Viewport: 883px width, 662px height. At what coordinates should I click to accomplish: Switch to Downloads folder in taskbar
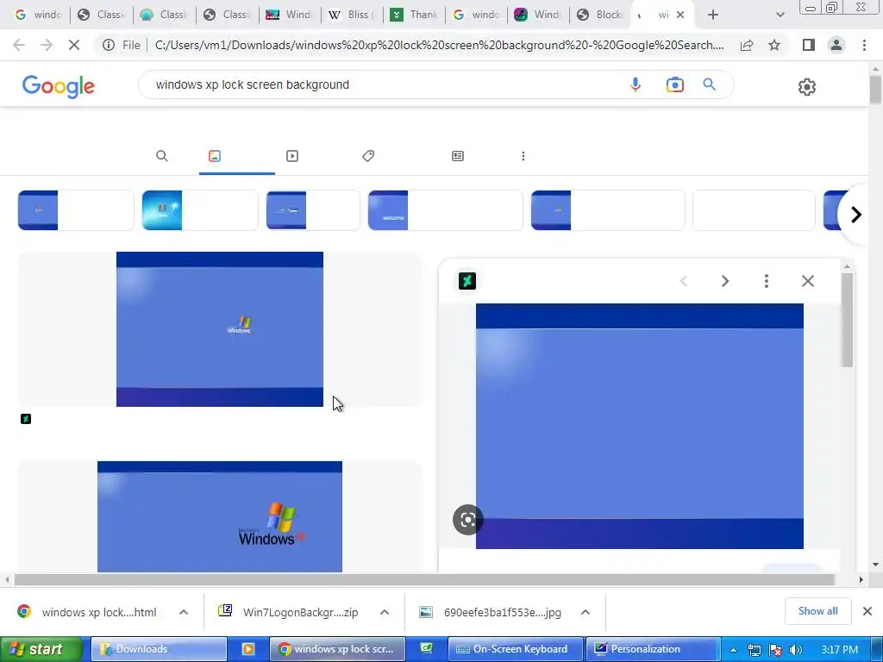click(x=159, y=649)
